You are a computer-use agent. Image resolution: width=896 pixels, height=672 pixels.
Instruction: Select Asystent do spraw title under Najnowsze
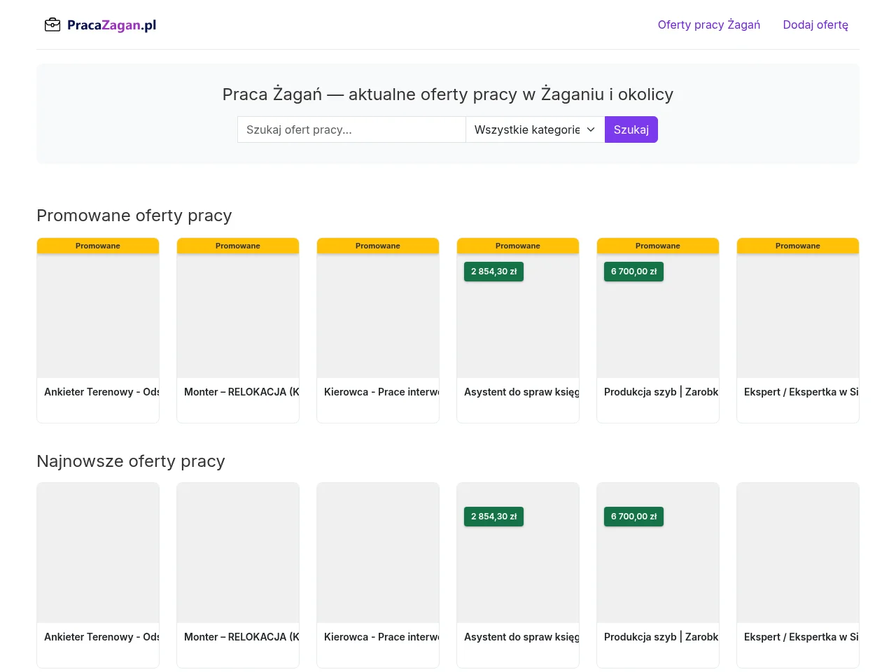[x=521, y=637]
